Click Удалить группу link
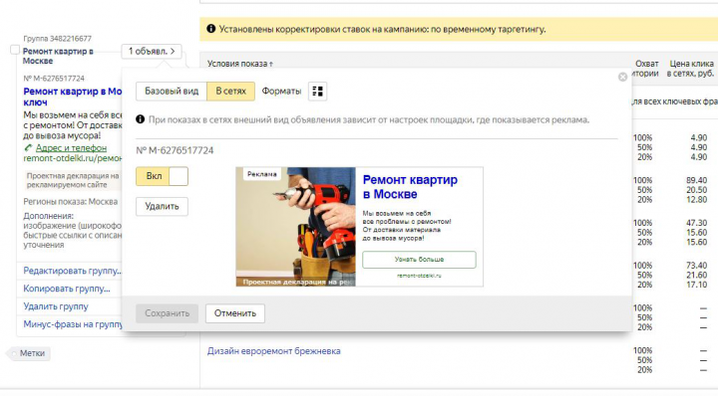This screenshot has height=396, width=718. 56,306
